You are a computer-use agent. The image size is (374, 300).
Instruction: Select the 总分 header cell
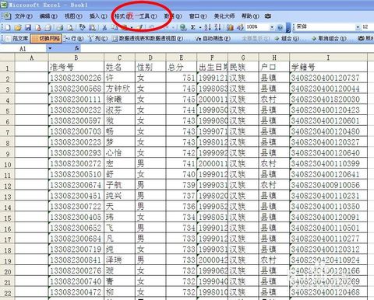coord(182,67)
